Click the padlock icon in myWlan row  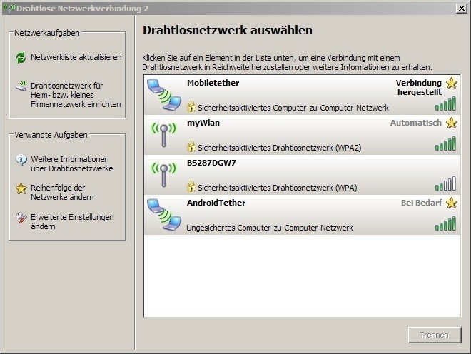point(191,146)
